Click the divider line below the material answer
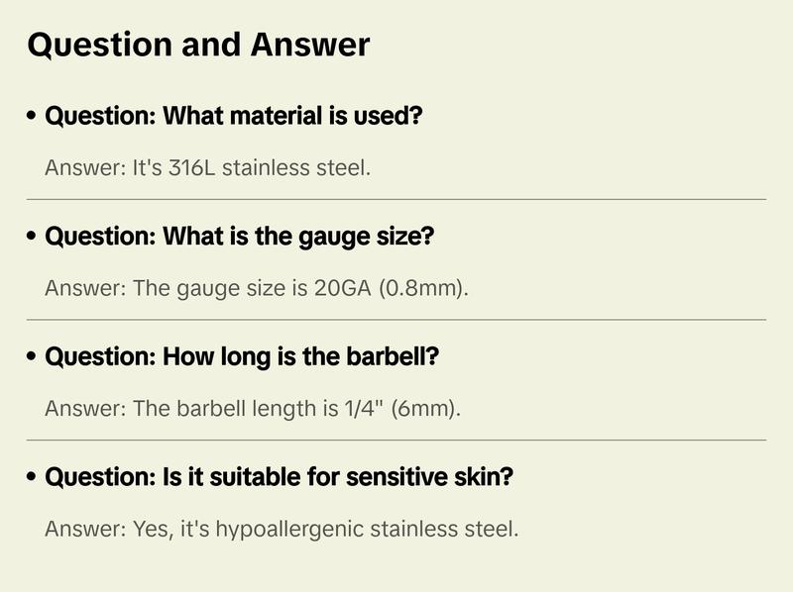Image resolution: width=793 pixels, height=592 pixels. (x=396, y=199)
